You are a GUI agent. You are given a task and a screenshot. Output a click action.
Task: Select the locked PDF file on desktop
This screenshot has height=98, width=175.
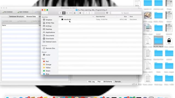pyautogui.click(x=169, y=40)
